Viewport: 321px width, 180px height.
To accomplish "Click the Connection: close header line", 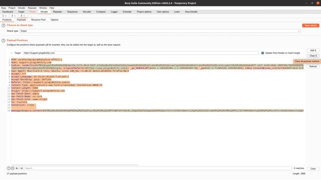I will (23, 105).
